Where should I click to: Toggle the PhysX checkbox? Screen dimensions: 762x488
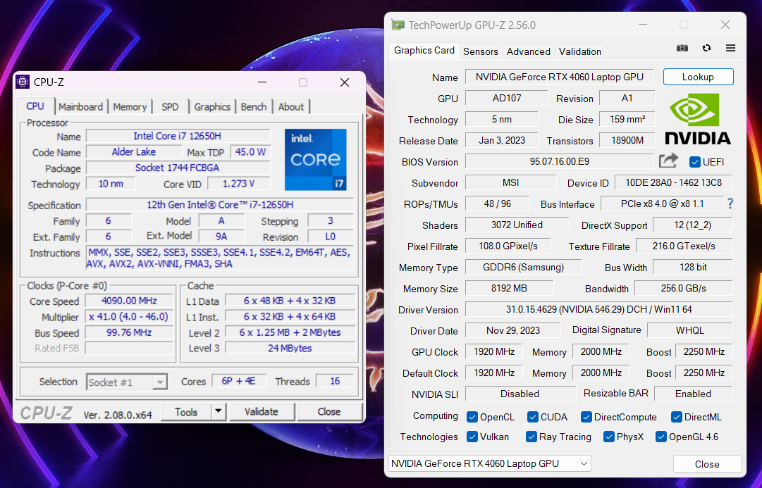point(608,437)
